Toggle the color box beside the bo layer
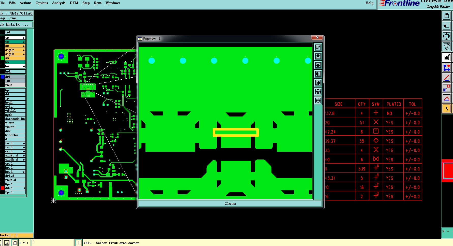Screen dimensions: 453x246 point(3,66)
